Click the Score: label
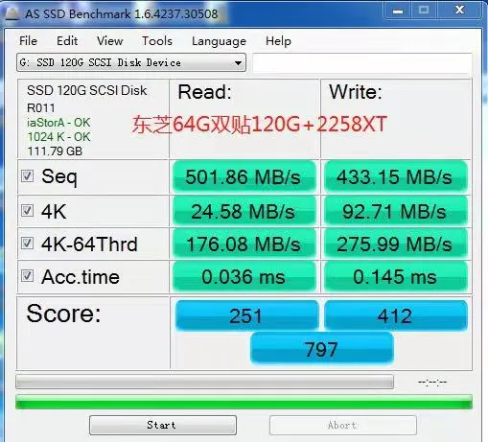Screen dimensions: 488x442 63,314
